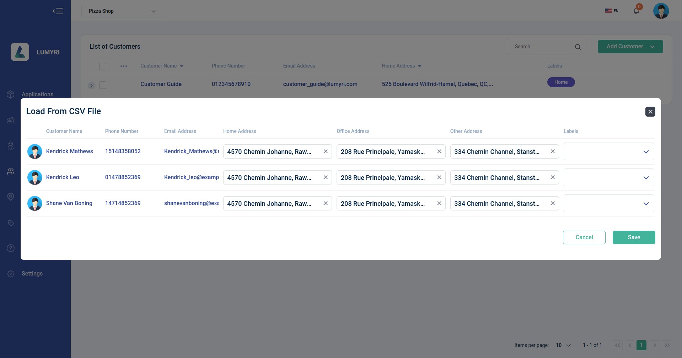
Task: Click the Shane Van Boning avatar image
Action: click(35, 203)
